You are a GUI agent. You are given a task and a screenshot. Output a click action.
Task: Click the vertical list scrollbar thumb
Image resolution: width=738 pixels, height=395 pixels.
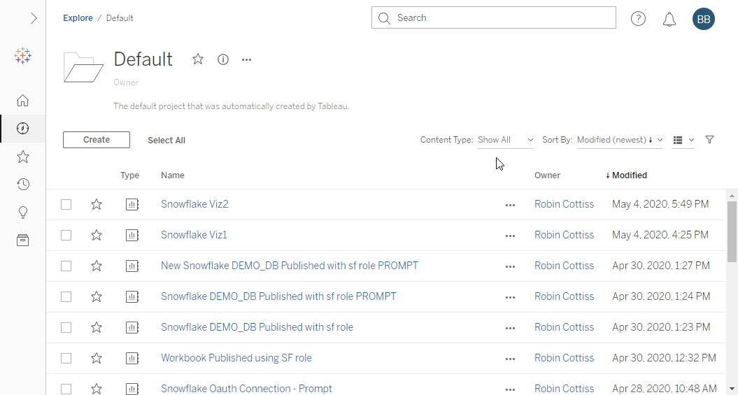click(732, 232)
